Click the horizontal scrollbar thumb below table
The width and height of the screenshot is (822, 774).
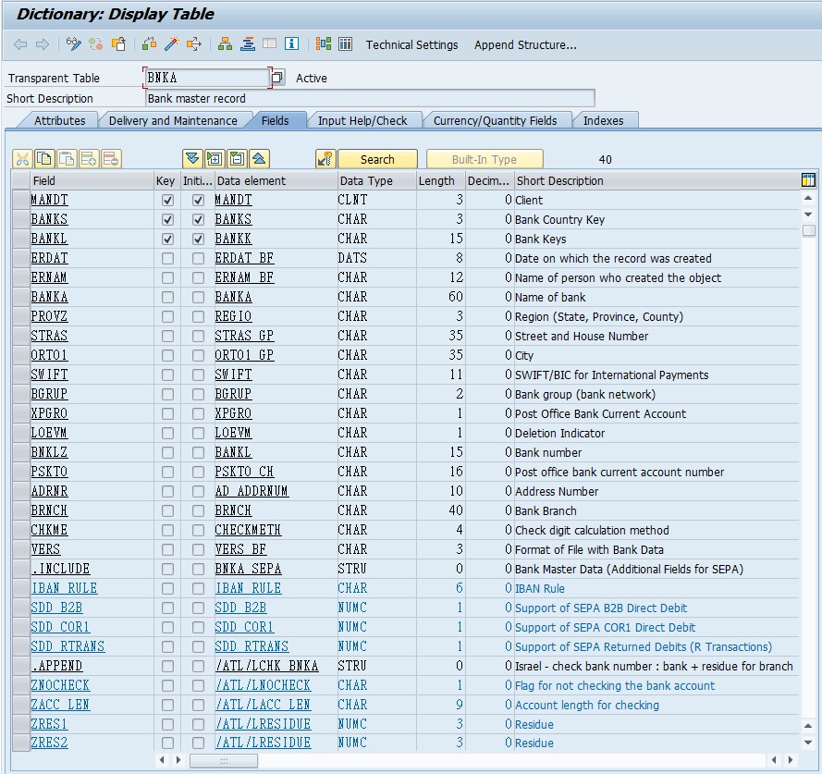(224, 760)
